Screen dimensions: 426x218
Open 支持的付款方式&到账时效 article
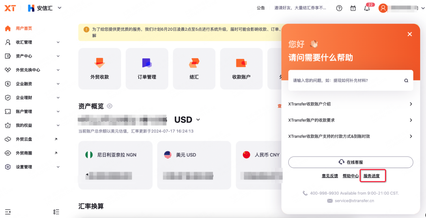tap(351, 137)
